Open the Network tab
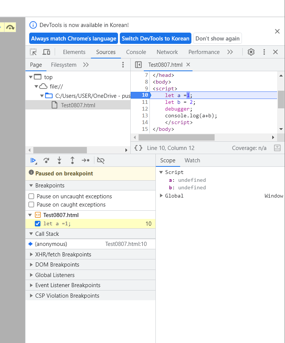Image resolution: width=285 pixels, height=343 pixels. click(x=167, y=52)
